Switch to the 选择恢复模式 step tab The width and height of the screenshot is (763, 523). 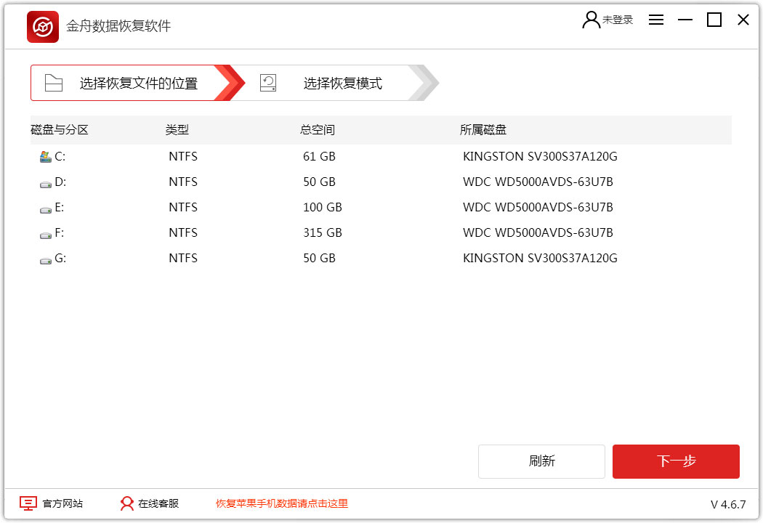342,83
